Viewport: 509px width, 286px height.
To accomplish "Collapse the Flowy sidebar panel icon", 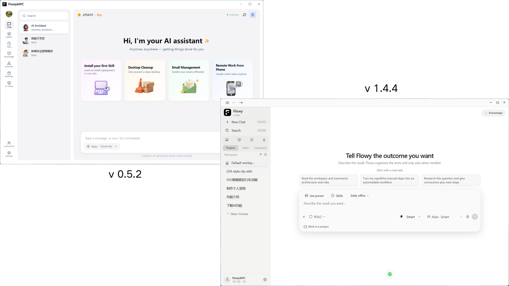I will coord(227,103).
